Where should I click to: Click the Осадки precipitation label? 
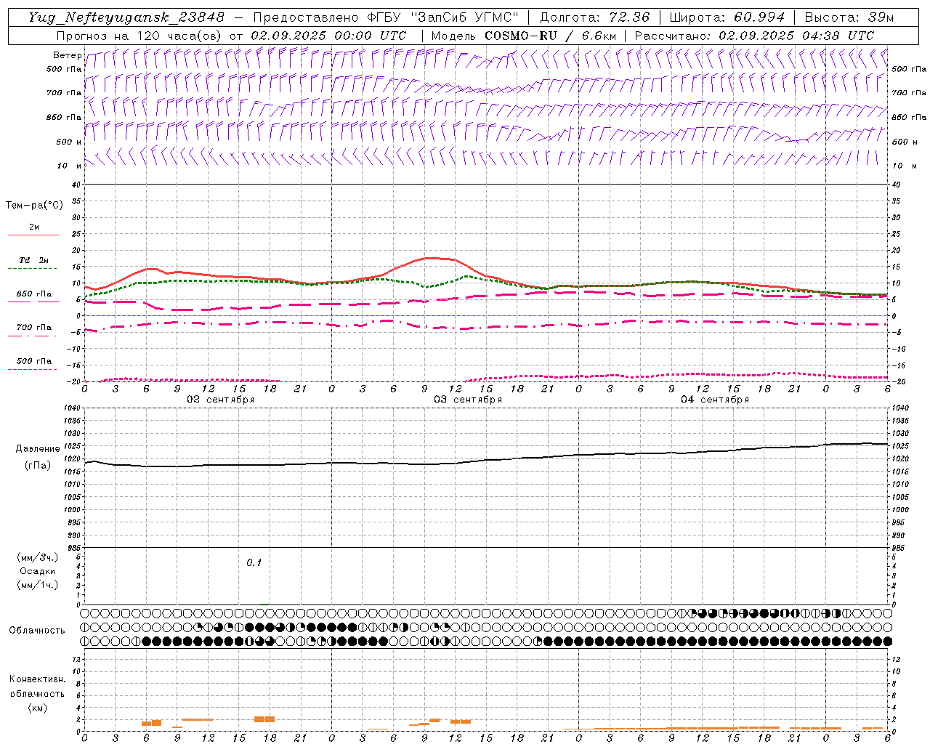pyautogui.click(x=38, y=571)
